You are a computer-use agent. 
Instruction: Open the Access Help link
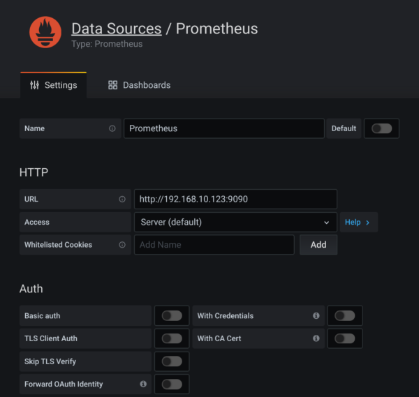click(359, 222)
